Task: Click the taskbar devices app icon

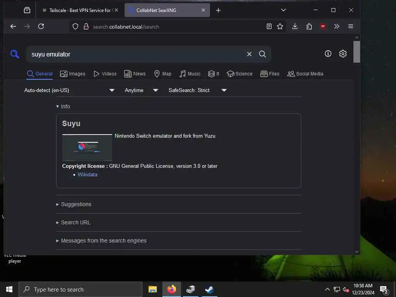Action: 190,289
